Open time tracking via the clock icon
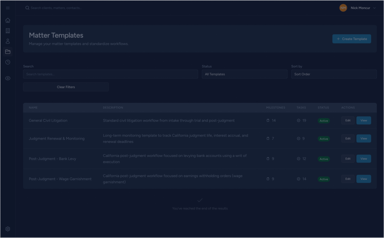The image size is (384, 238). (7, 62)
